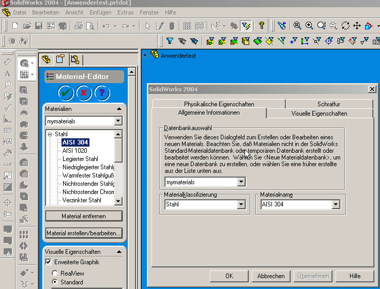Select the Allgemeine Informationen tab
This screenshot has height=289, width=380.
tap(209, 113)
